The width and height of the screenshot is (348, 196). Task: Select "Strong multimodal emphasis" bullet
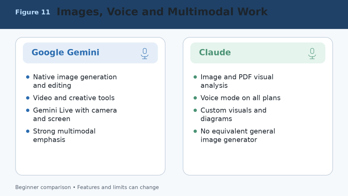[61, 135]
